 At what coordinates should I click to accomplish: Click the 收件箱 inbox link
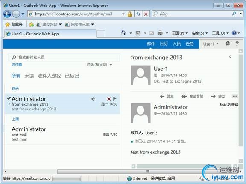pyautogui.click(x=17, y=65)
